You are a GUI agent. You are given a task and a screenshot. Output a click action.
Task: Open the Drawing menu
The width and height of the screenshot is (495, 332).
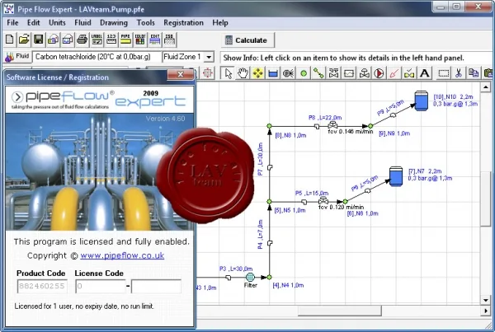(x=114, y=23)
